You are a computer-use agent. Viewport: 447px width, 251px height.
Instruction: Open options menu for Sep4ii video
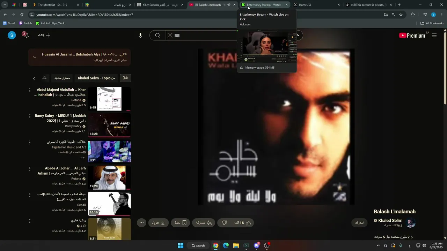[x=30, y=195]
